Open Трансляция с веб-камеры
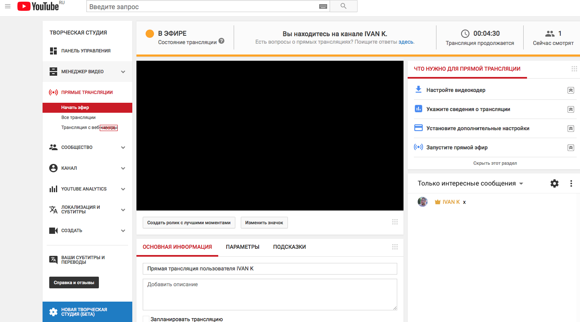The image size is (580, 322). click(89, 127)
